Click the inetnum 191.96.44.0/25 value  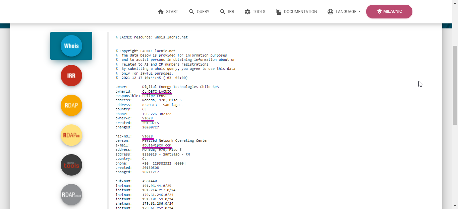[157, 186]
